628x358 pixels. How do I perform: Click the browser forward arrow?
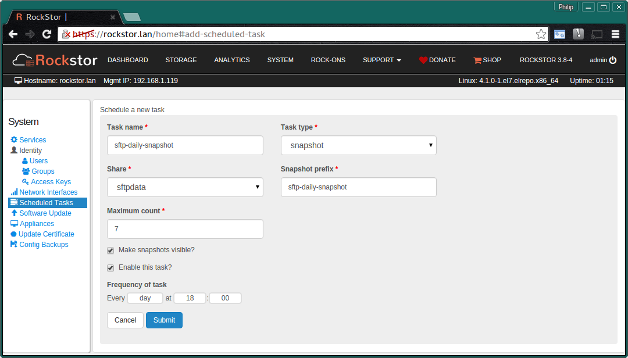pyautogui.click(x=30, y=34)
